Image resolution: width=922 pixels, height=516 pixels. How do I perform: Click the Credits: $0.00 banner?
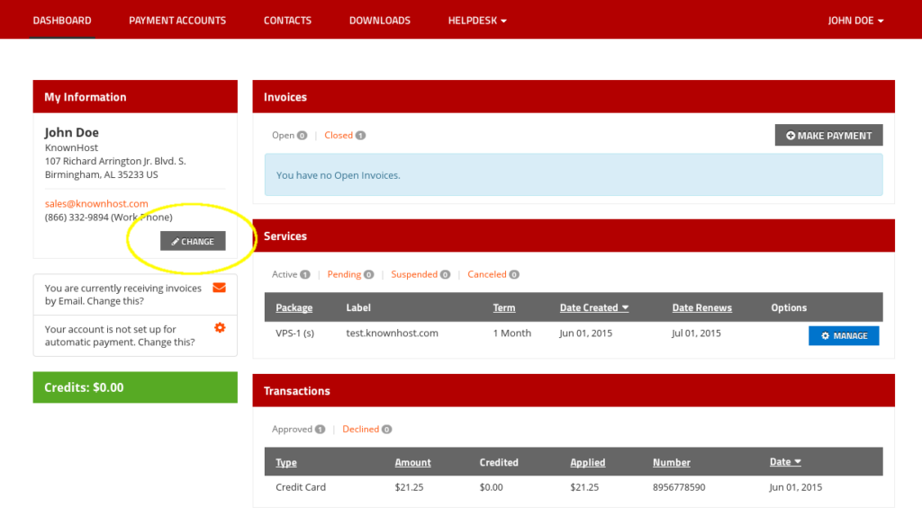(x=135, y=387)
